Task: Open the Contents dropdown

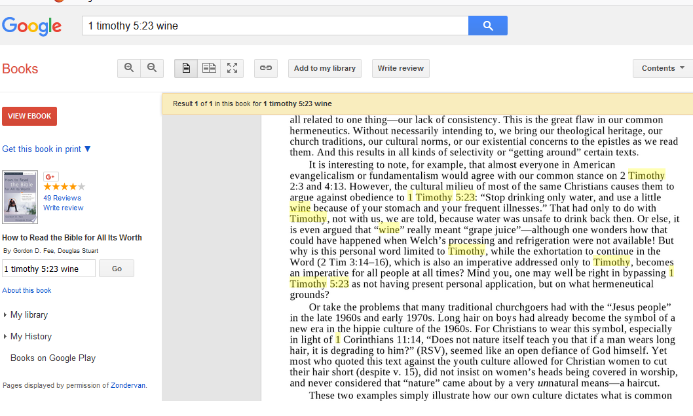Action: (x=662, y=68)
